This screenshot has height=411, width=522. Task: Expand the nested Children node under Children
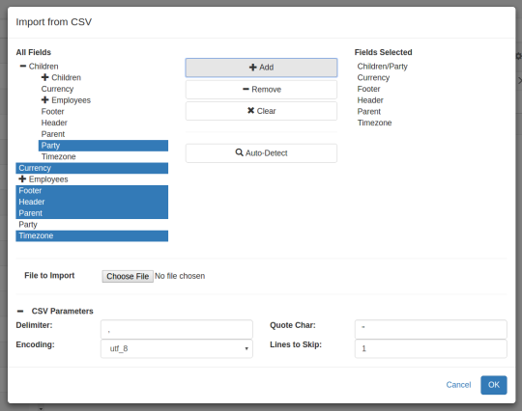coord(44,77)
